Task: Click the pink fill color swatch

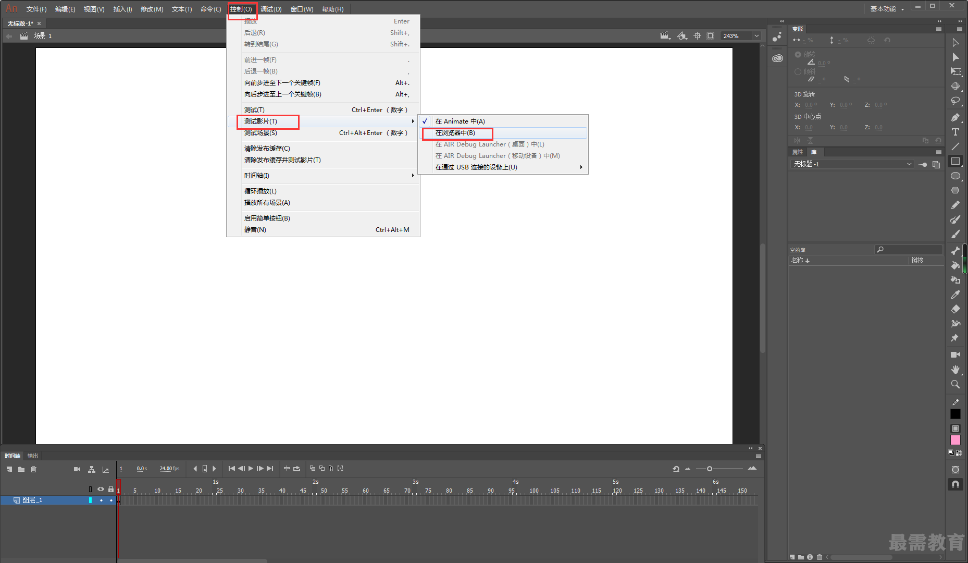Action: 955,440
